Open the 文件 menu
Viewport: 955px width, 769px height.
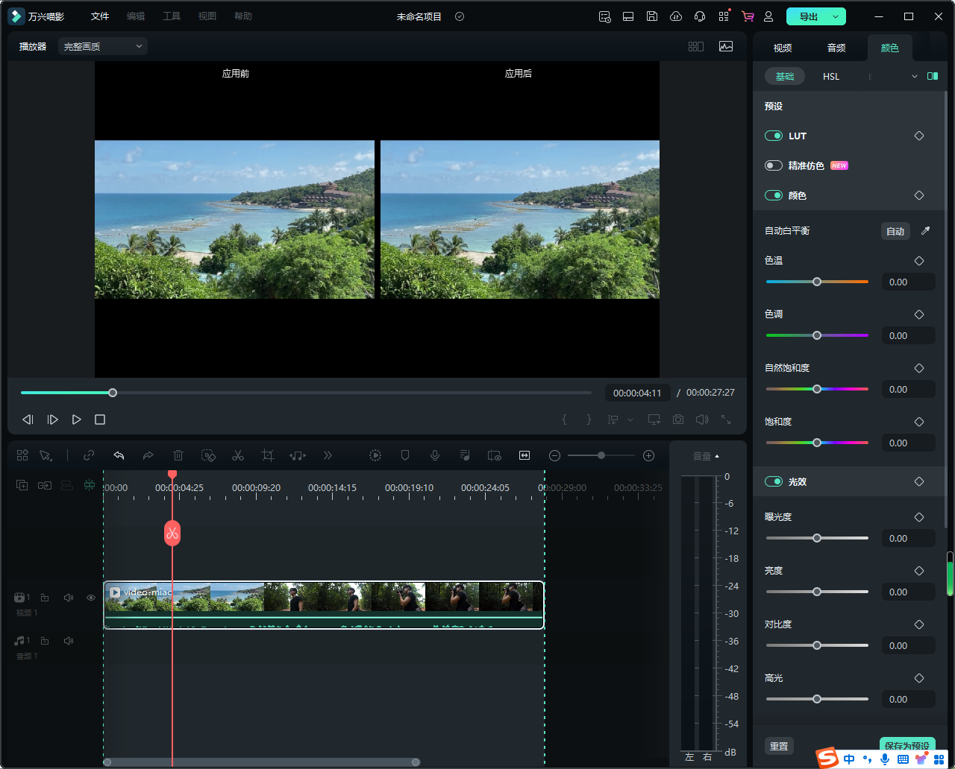[100, 16]
